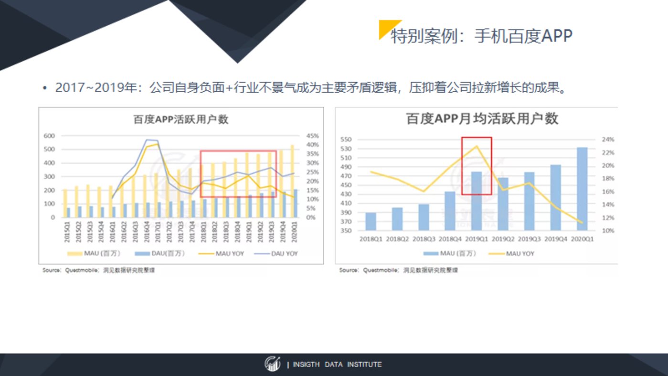Click the chart title 百度APP活跃用户数

click(x=181, y=119)
